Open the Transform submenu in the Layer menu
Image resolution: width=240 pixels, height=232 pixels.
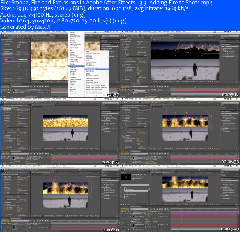(x=97, y=59)
